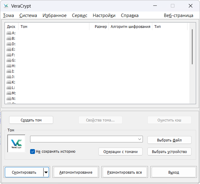
Task: Click the VeraCrypt logo in Том group
Action: tap(16, 144)
